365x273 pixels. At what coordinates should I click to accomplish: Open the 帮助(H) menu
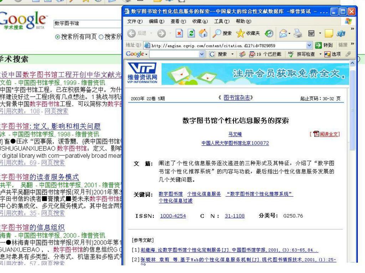[243, 21]
